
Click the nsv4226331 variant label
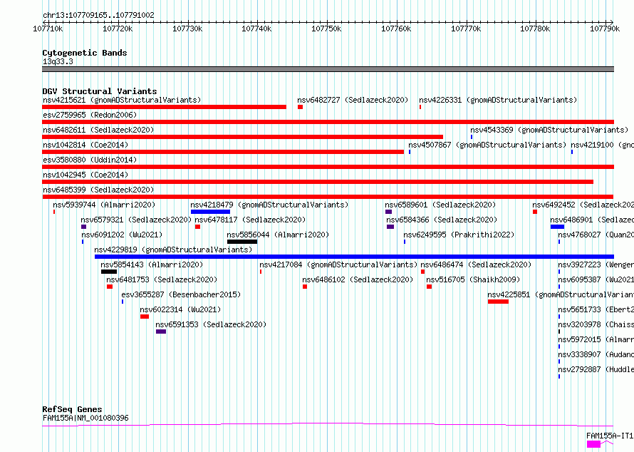pyautogui.click(x=498, y=100)
